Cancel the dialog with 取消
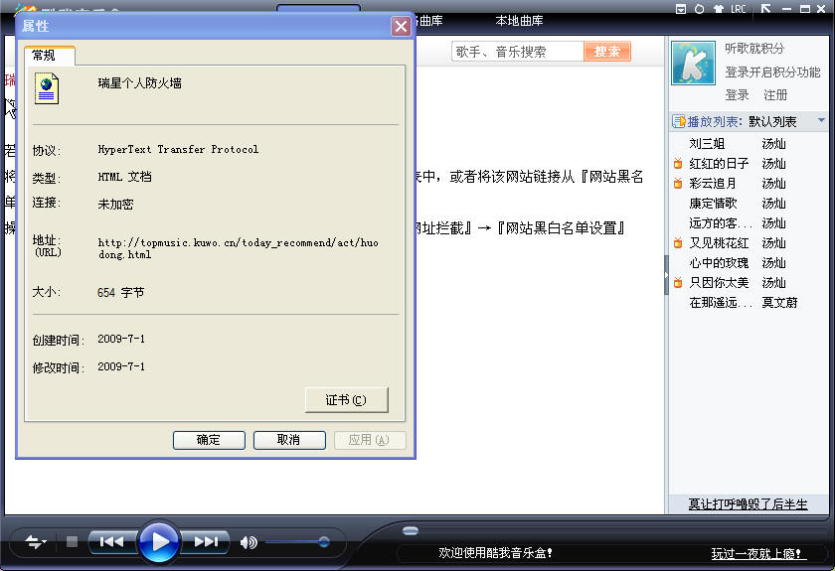 [x=289, y=440]
